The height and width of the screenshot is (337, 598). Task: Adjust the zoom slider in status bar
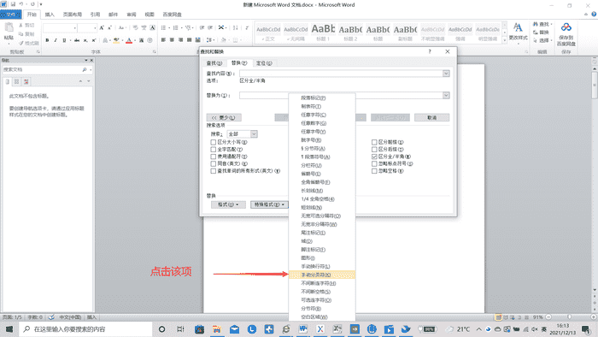(x=570, y=317)
